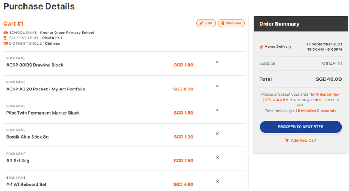Click Remove cart button with trash icon

(231, 23)
